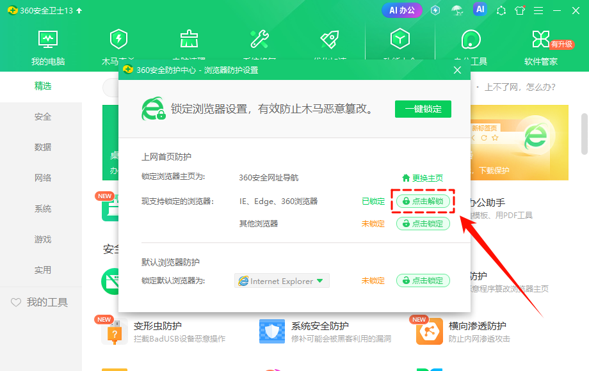The width and height of the screenshot is (589, 371).
Task: Open the notification bell dropdown
Action: click(x=501, y=10)
